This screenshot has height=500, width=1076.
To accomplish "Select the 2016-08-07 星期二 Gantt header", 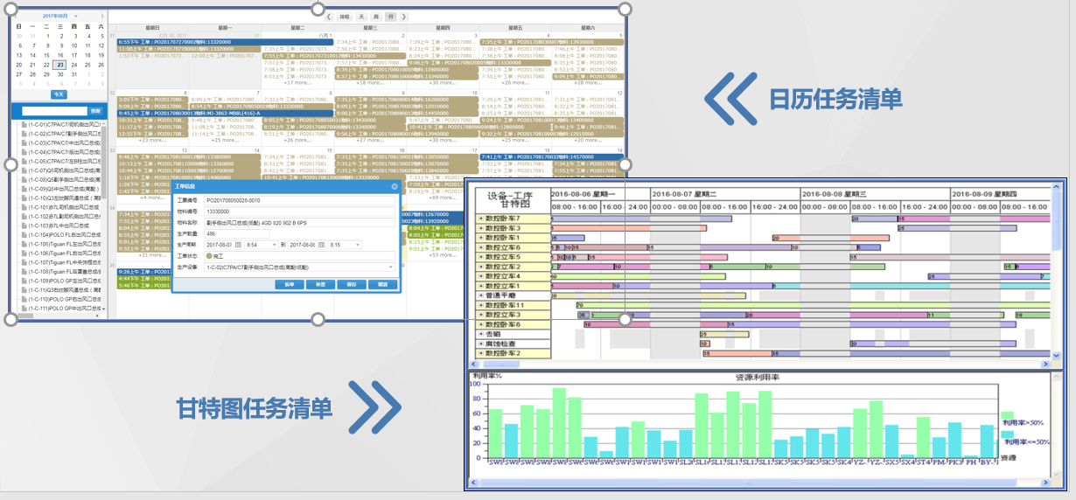I will (726, 193).
